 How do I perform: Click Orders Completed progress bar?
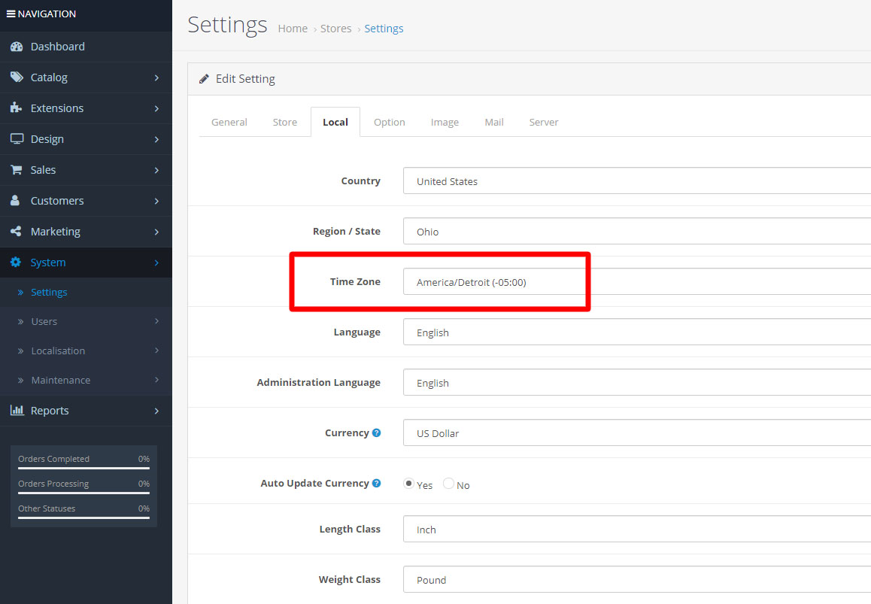click(x=84, y=469)
